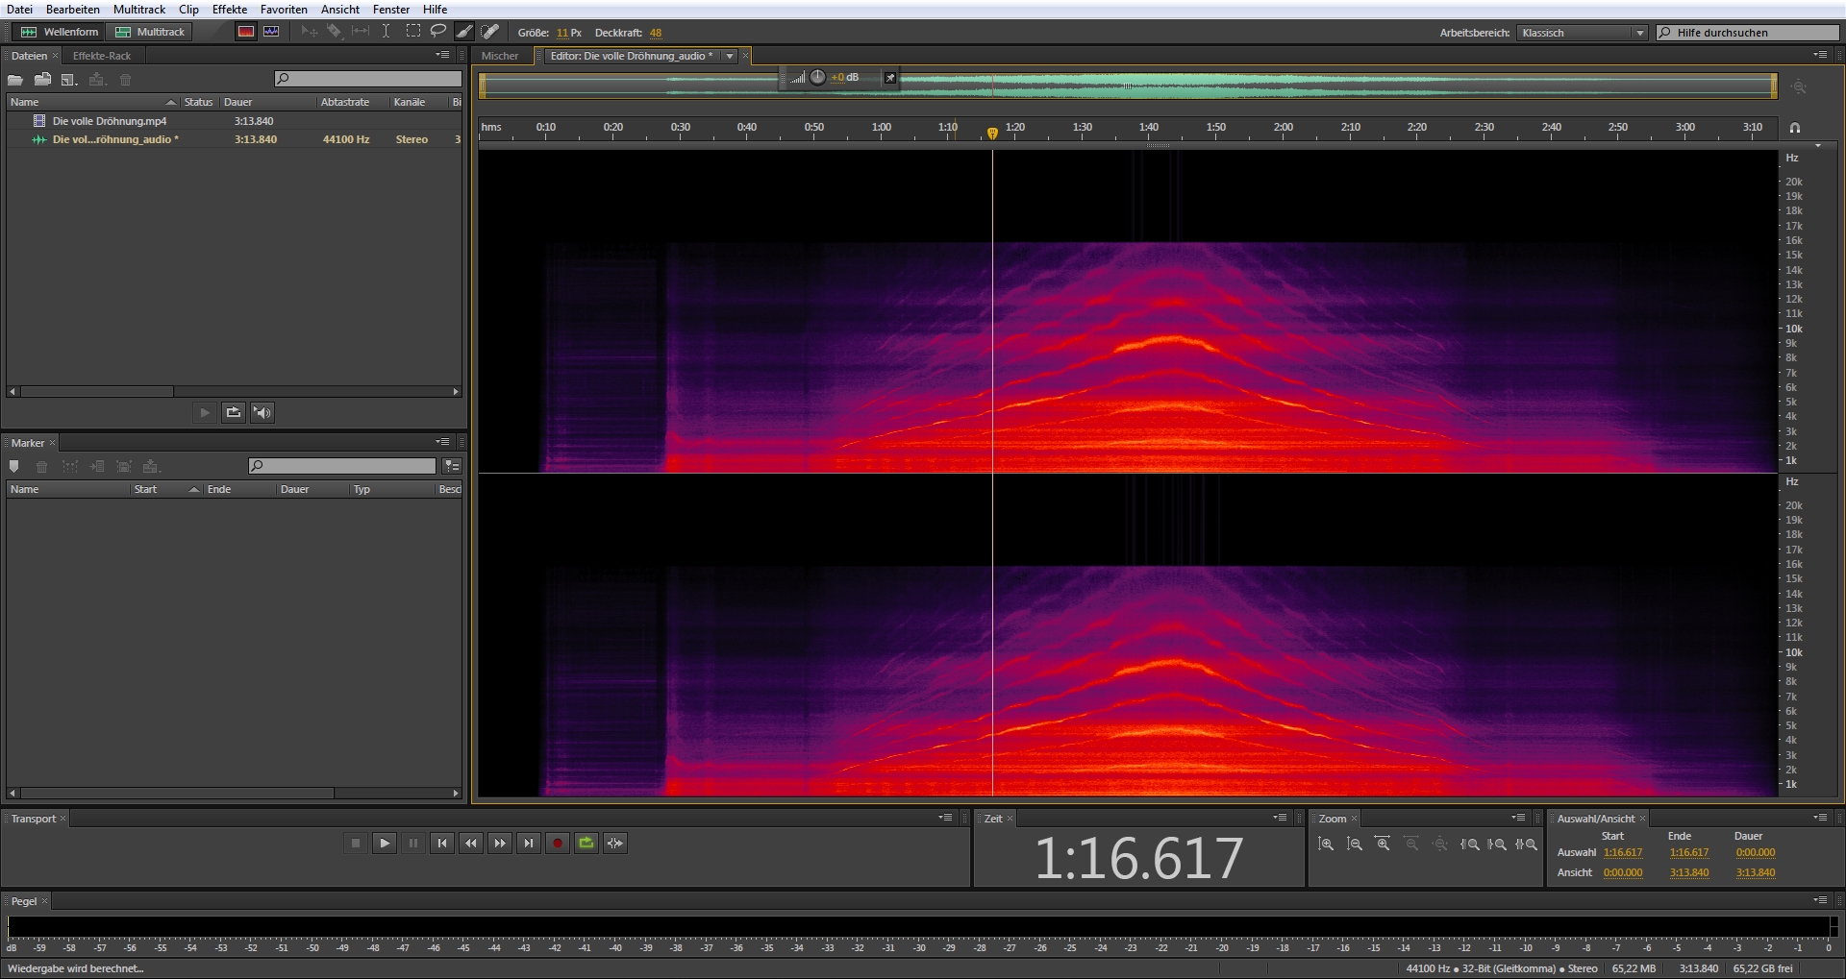Select the Spot Healing Brush tool

tap(490, 32)
